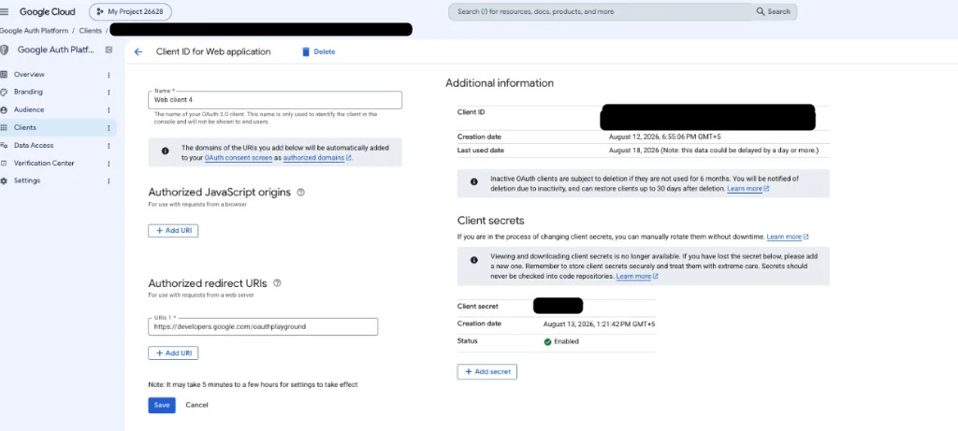Open the Settings sidebar item
Screen dimensions: 958x431
coord(27,180)
